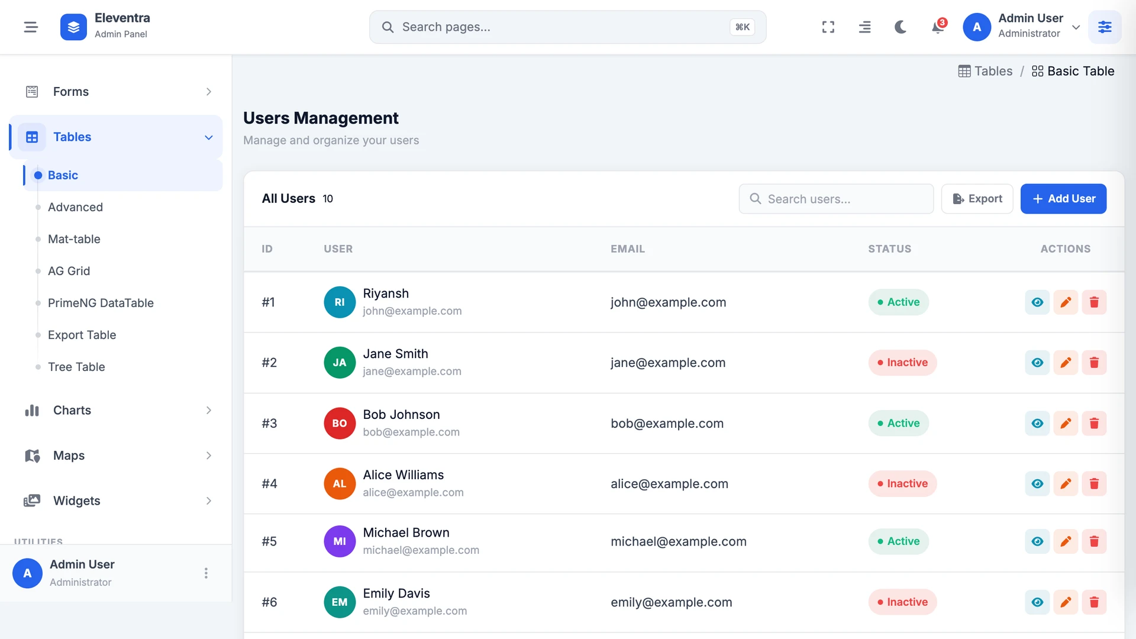Image resolution: width=1136 pixels, height=639 pixels.
Task: Toggle the hamburger sidebar menu
Action: 31,27
